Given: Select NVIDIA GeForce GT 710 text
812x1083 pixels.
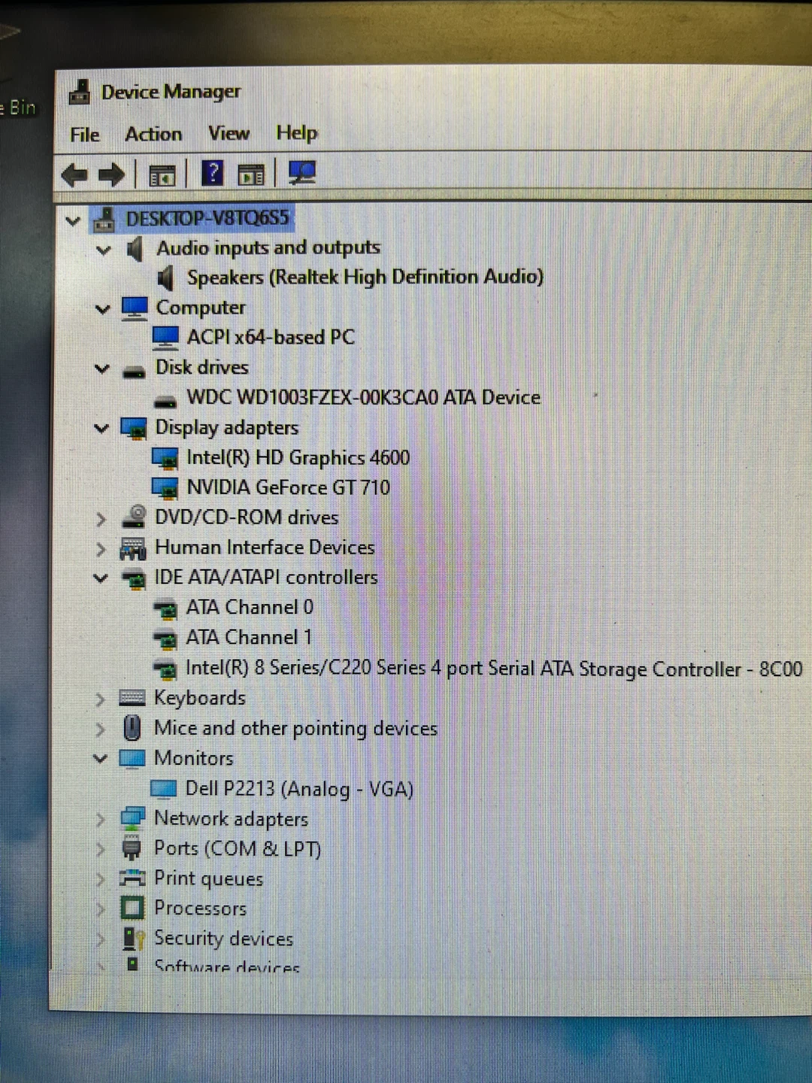Looking at the screenshot, I should coord(288,487).
